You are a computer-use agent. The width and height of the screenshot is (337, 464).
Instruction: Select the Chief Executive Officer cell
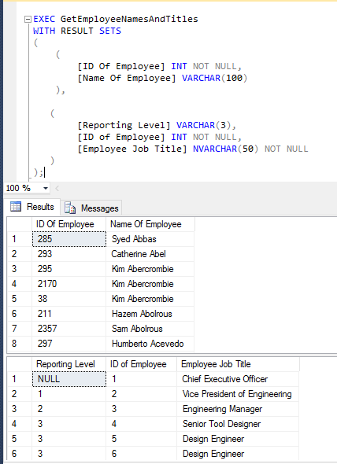pos(238,379)
